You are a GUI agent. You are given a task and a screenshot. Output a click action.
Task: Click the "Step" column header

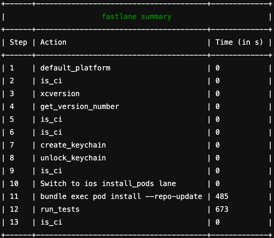point(18,42)
